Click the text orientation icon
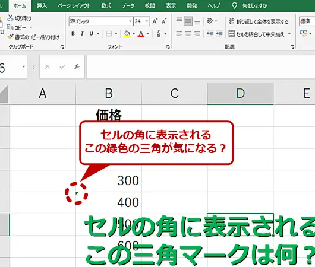The image size is (315, 267). point(210,21)
